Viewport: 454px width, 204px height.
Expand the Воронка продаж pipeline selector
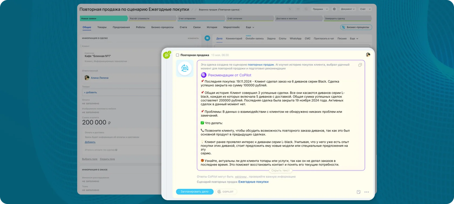coord(220,9)
